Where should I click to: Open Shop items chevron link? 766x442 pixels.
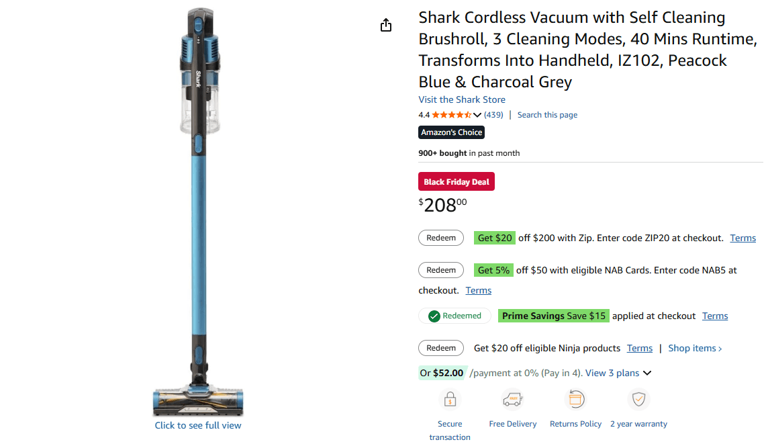[x=695, y=348]
